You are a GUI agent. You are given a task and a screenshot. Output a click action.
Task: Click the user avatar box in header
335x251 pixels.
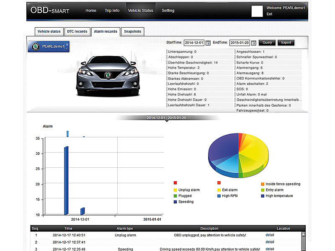coord(257,11)
